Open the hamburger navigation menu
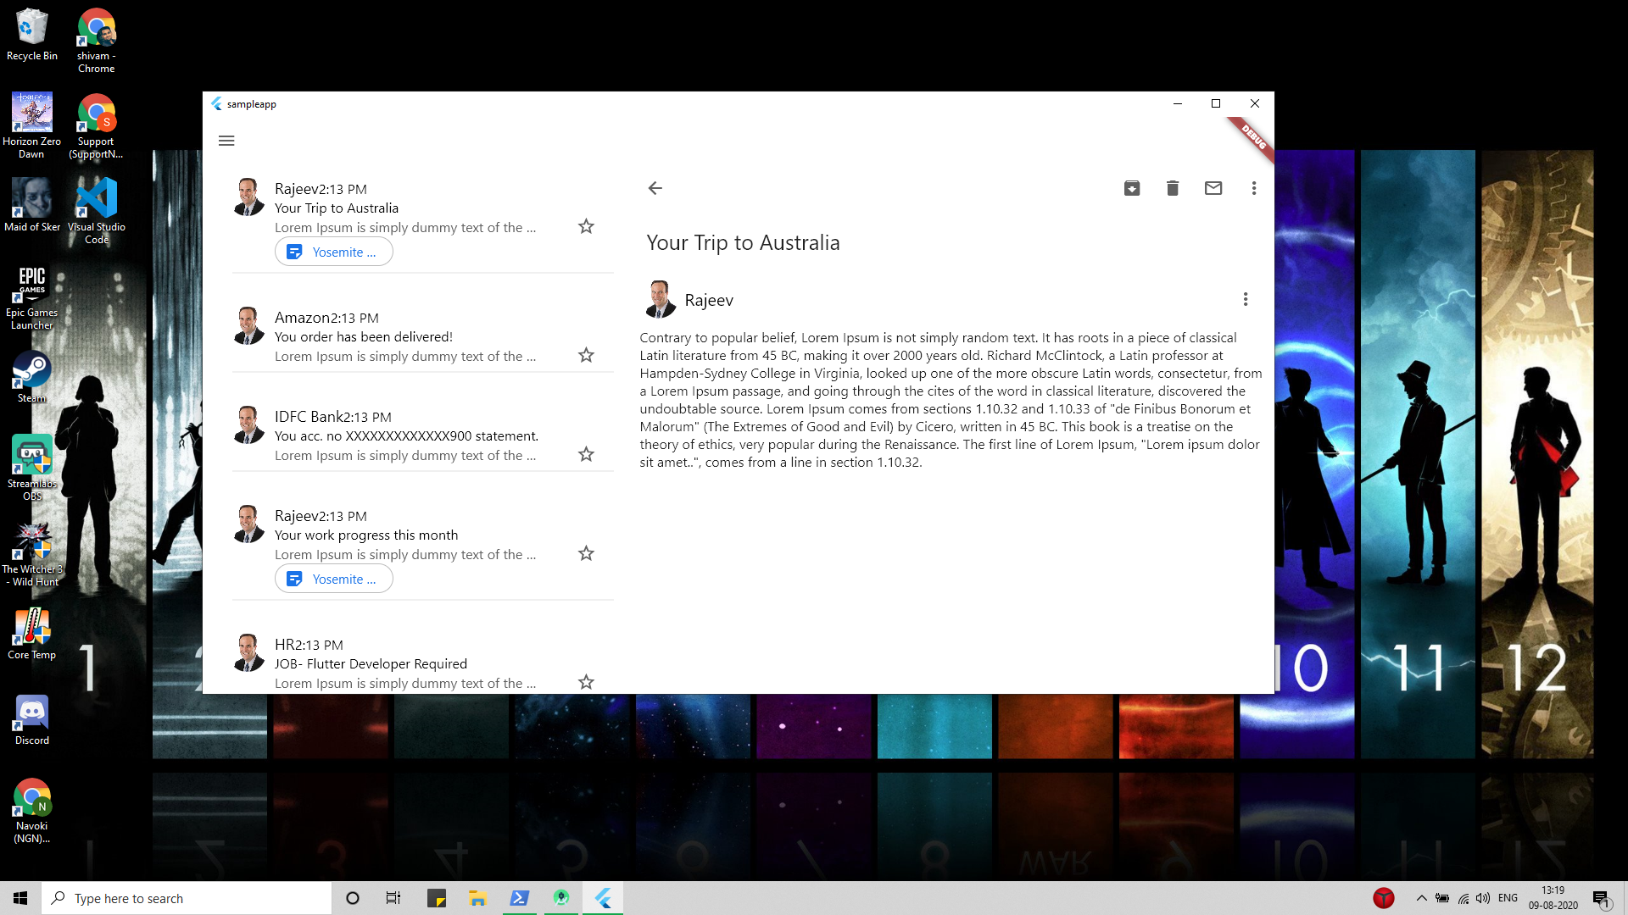The image size is (1628, 915). point(226,141)
